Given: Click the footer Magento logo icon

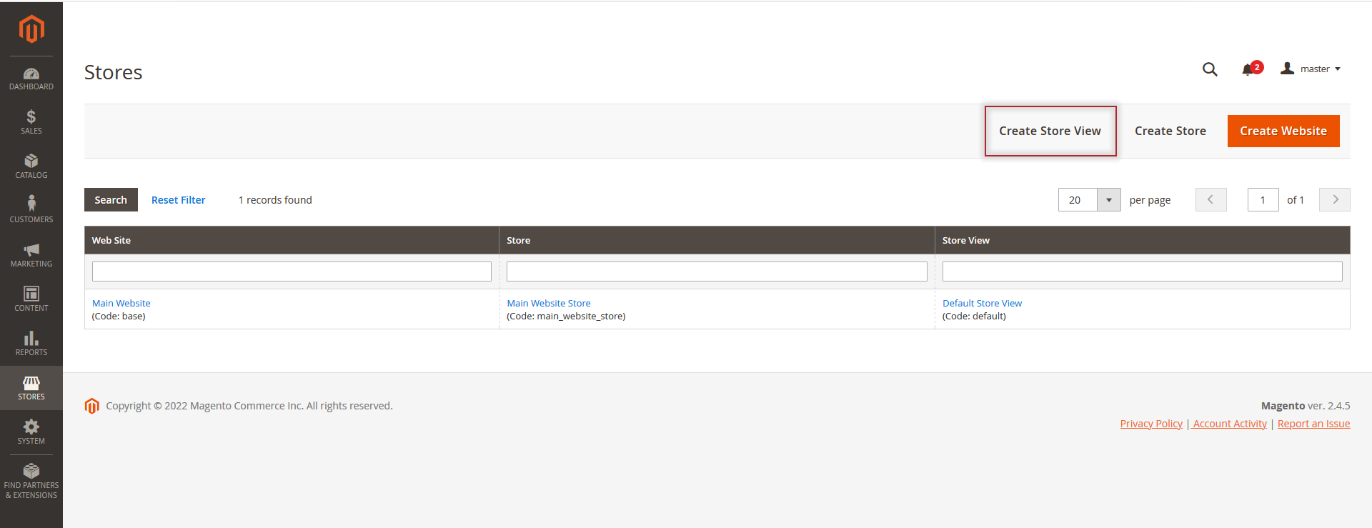Looking at the screenshot, I should click(x=91, y=406).
